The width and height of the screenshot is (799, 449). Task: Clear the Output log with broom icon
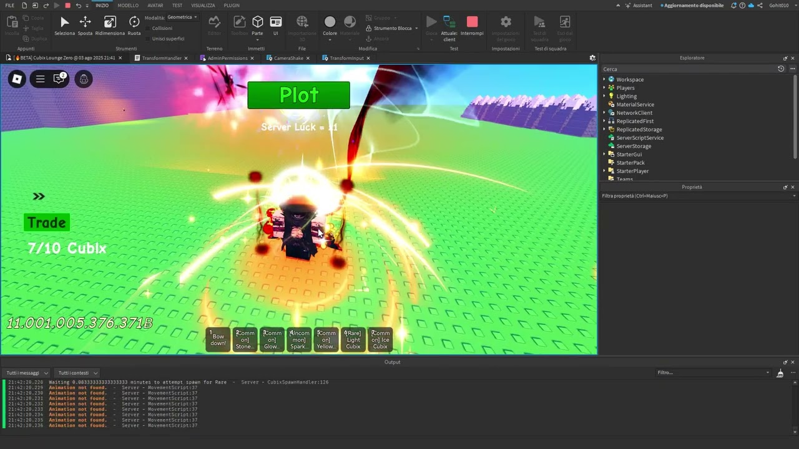780,373
